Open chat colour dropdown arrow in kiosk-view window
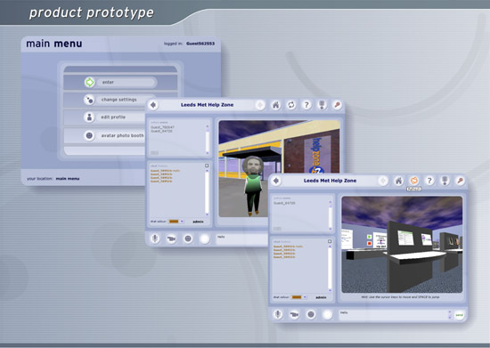The width and height of the screenshot is (490, 348). [305, 297]
